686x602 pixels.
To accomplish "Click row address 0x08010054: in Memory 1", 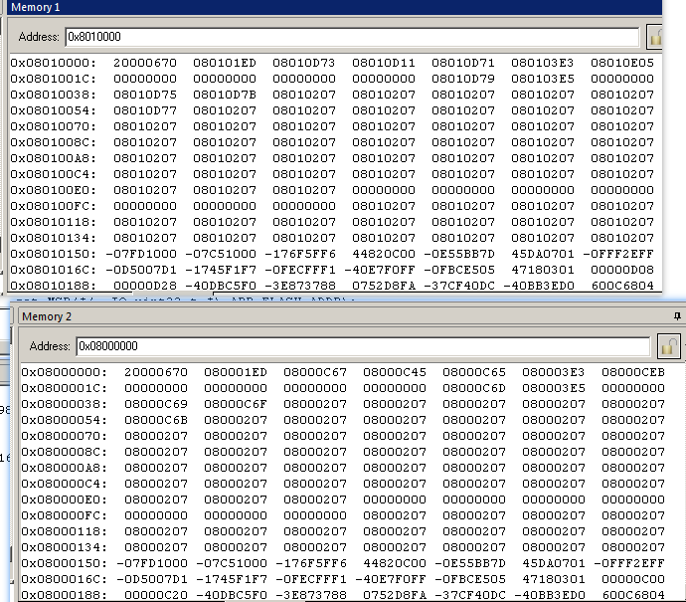I will [53, 110].
